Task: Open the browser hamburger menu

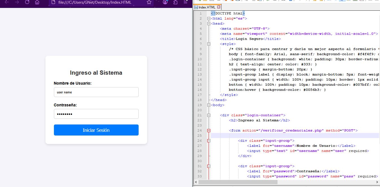Action: tap(185, 2)
